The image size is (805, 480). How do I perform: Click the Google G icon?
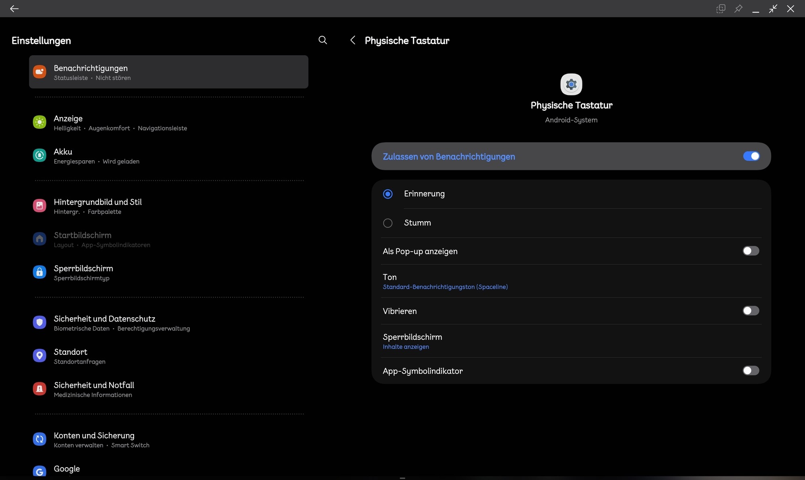point(39,471)
